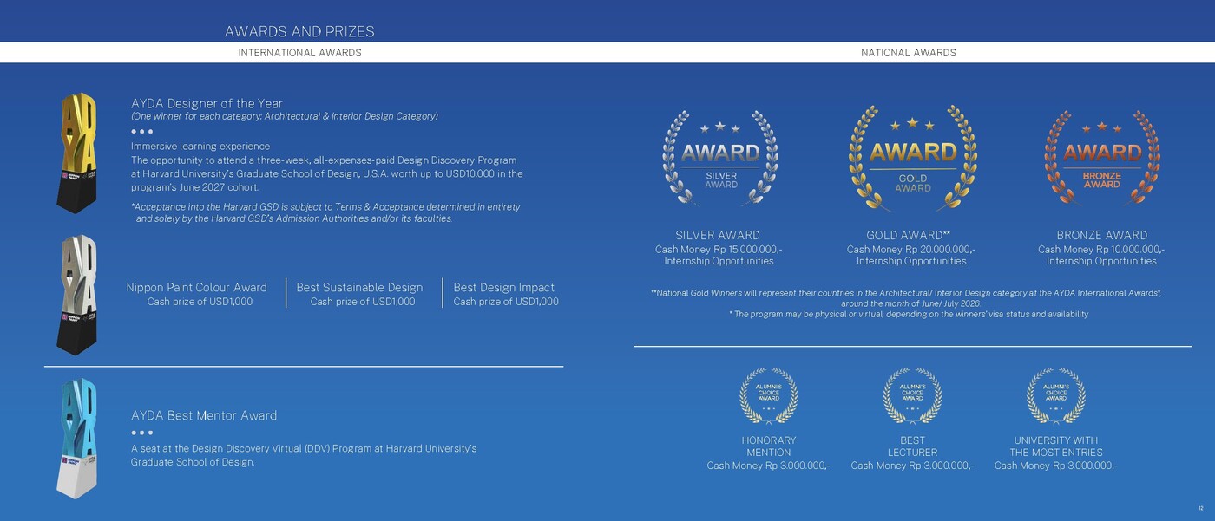1215x521 pixels.
Task: Select the silver AYDA trophy beside Nippon Paint Colour Award
Action: (x=79, y=296)
